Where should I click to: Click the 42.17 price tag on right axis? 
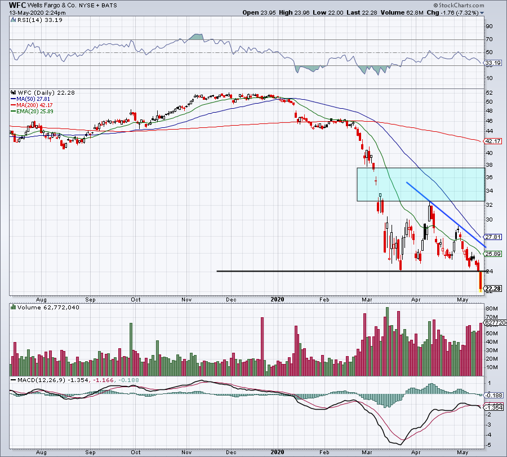tap(493, 141)
